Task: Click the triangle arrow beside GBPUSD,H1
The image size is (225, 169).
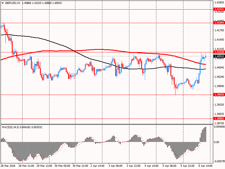Action: (3, 3)
